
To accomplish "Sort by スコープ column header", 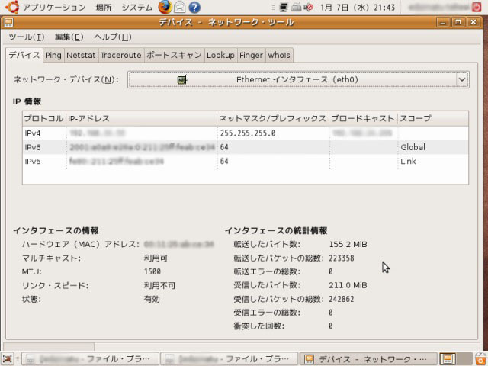I will 432,119.
